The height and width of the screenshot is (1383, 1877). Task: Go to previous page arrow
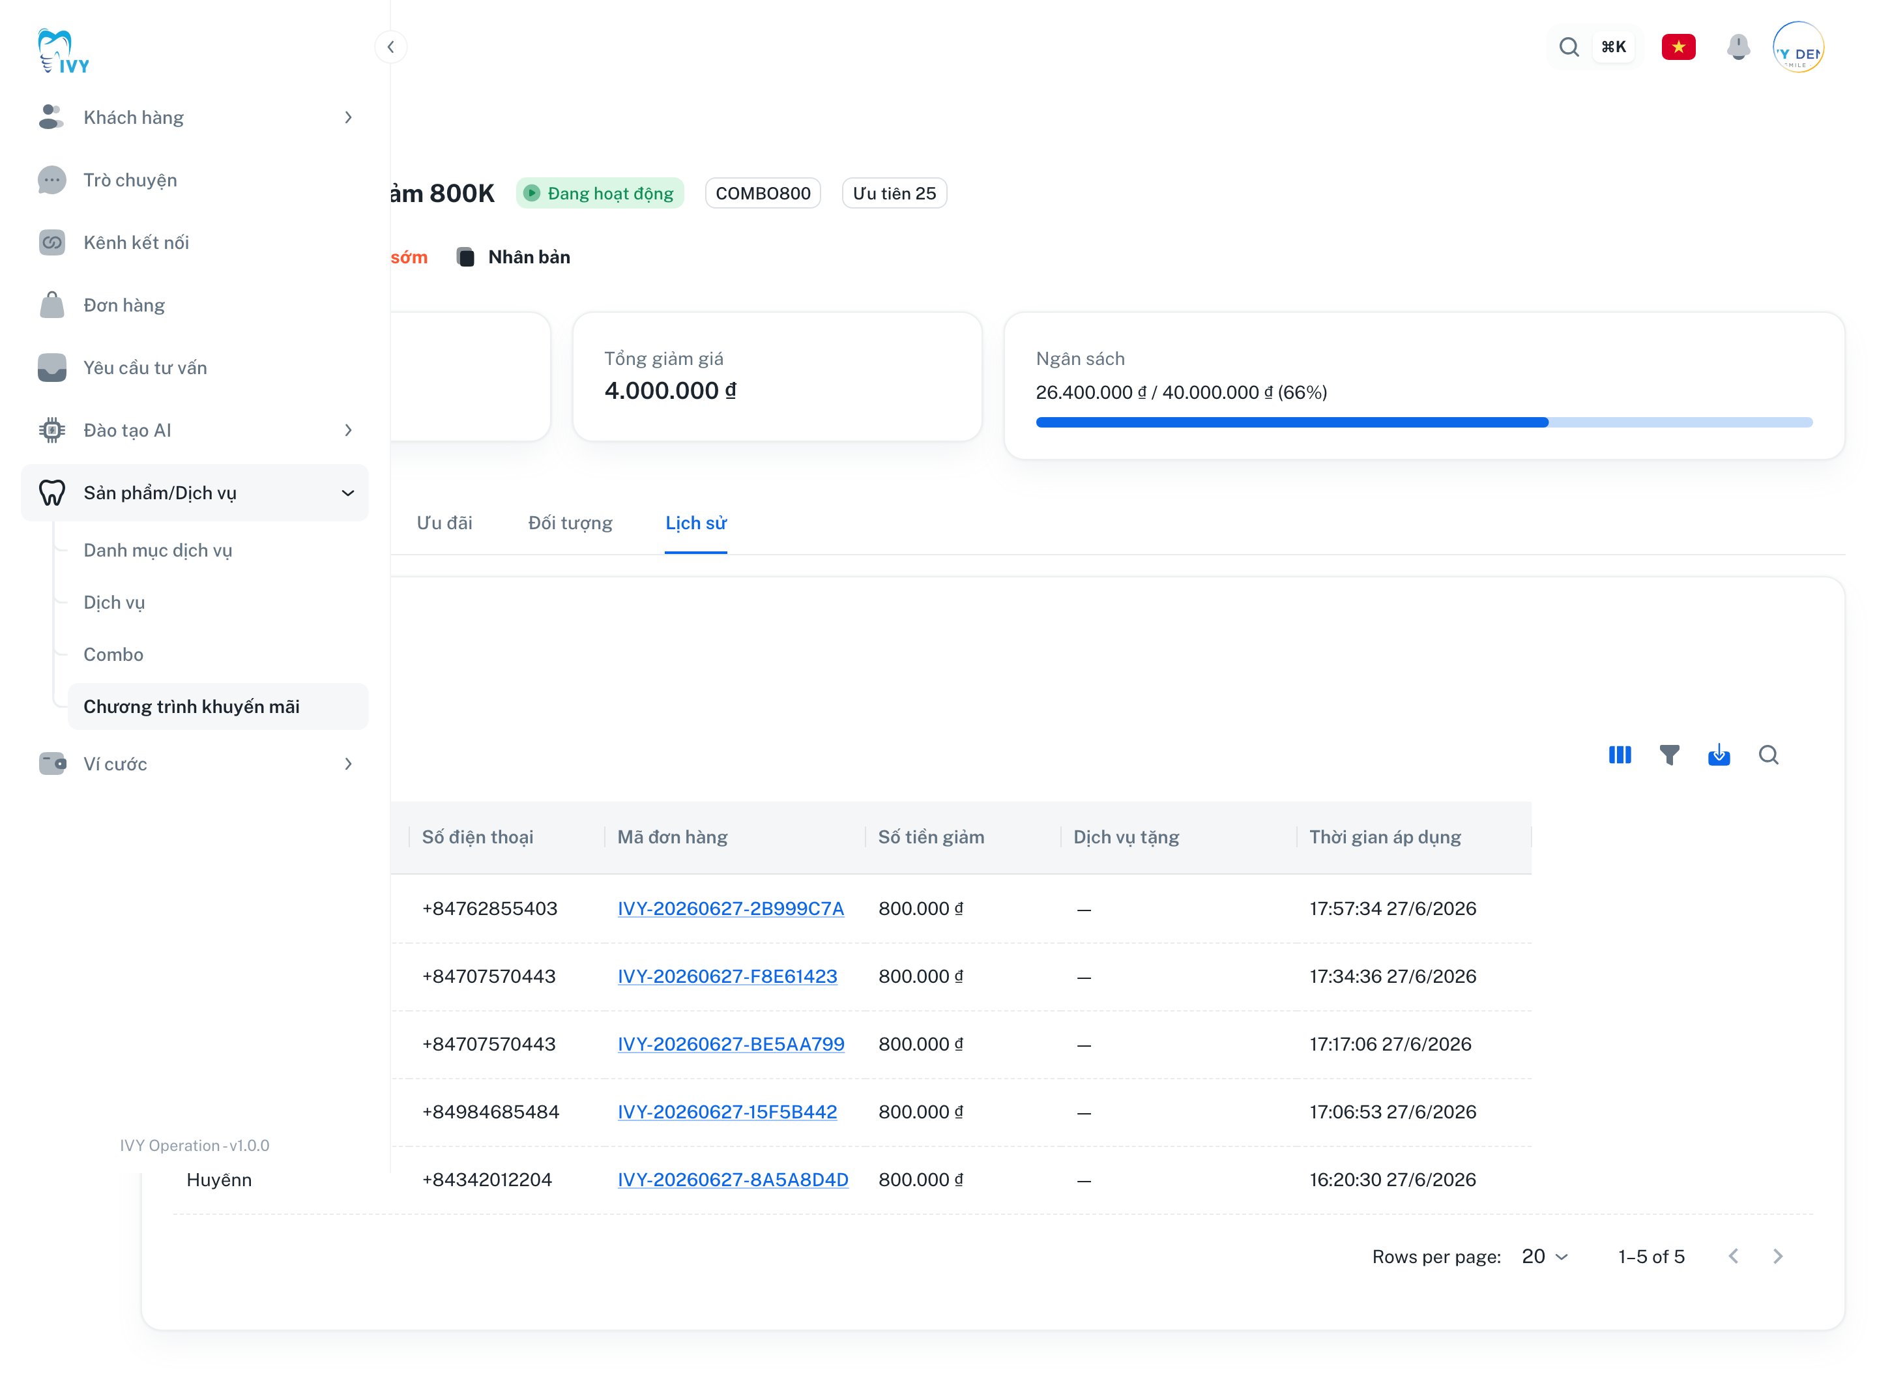pos(1732,1257)
